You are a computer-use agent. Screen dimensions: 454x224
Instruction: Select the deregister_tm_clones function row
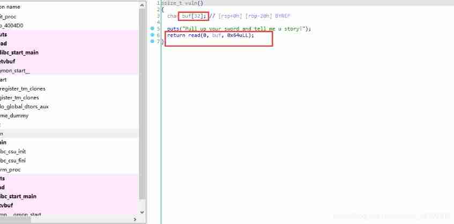(x=69, y=88)
